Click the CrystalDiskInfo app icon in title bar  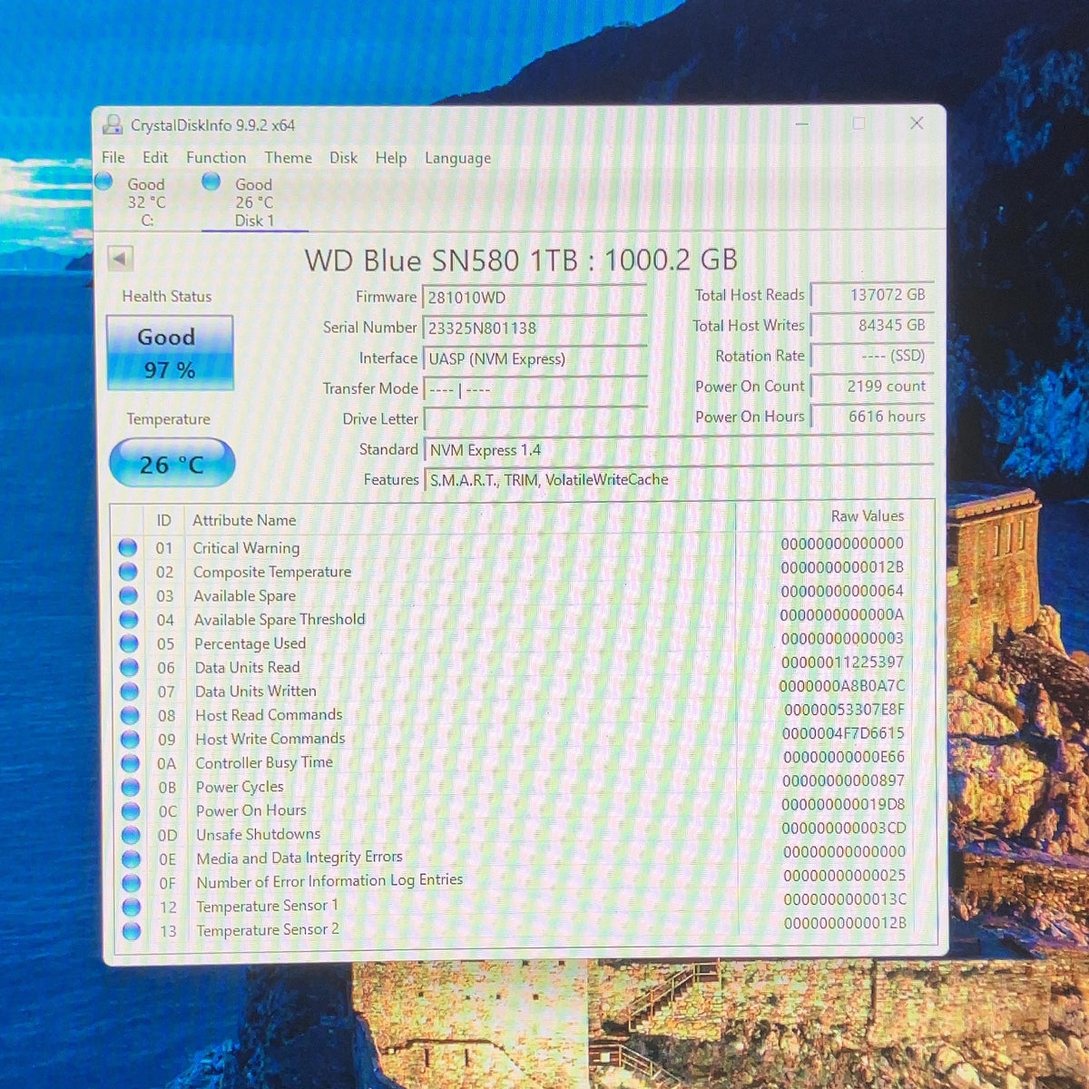pyautogui.click(x=113, y=124)
